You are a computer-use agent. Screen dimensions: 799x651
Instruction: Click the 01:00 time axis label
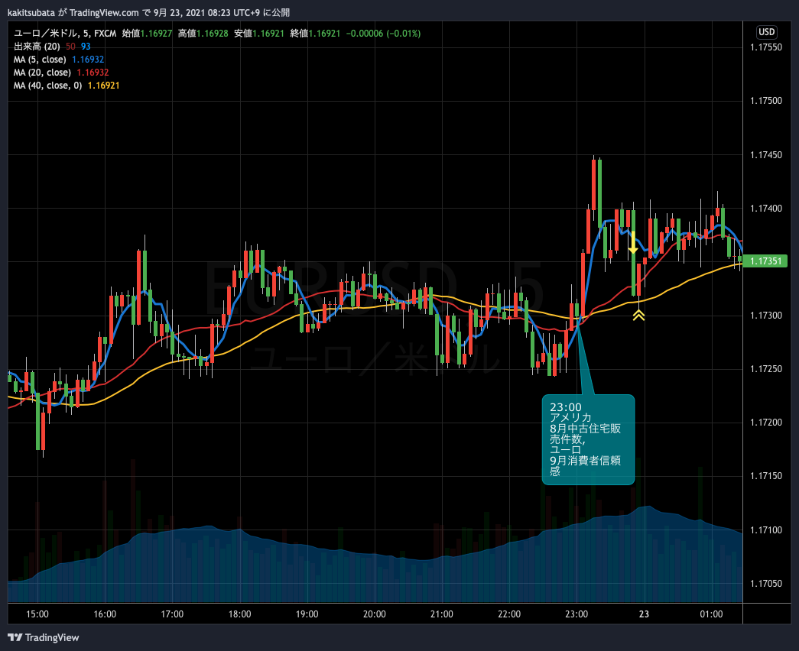click(711, 614)
